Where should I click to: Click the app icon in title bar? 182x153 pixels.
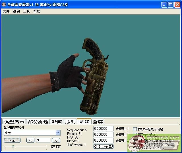[x=4, y=5]
